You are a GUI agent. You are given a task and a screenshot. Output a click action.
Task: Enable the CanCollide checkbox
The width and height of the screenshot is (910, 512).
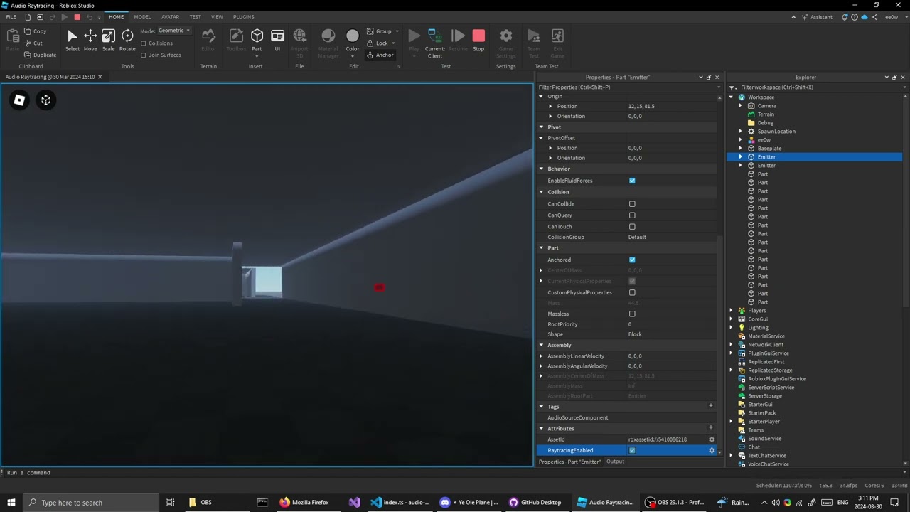(632, 204)
